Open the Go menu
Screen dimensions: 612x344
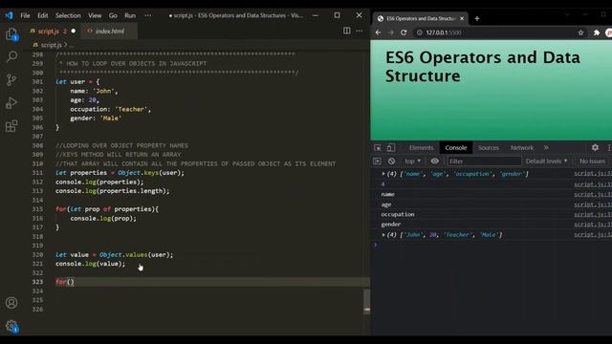(113, 15)
